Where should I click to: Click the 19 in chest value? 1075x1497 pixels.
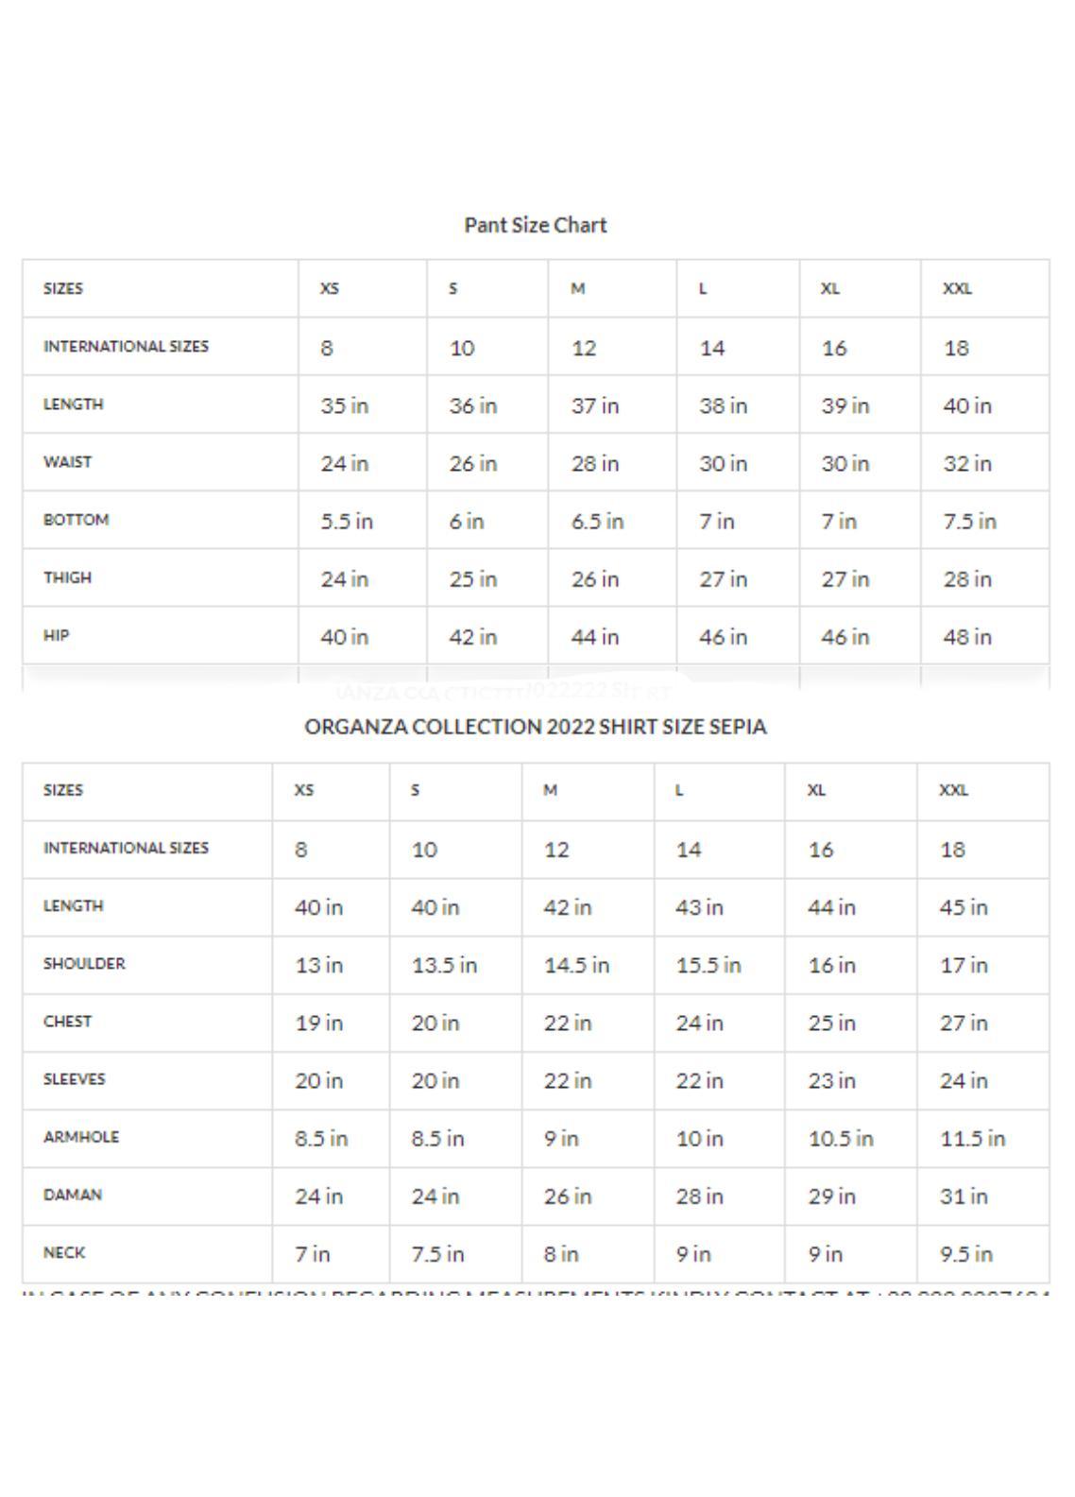[x=318, y=1024]
